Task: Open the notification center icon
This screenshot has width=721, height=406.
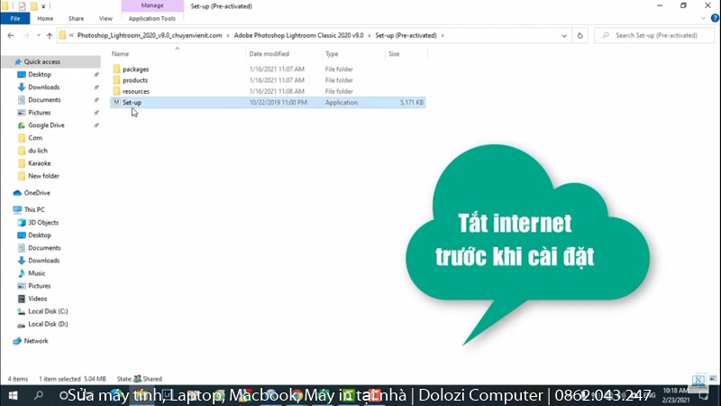Action: pos(704,395)
